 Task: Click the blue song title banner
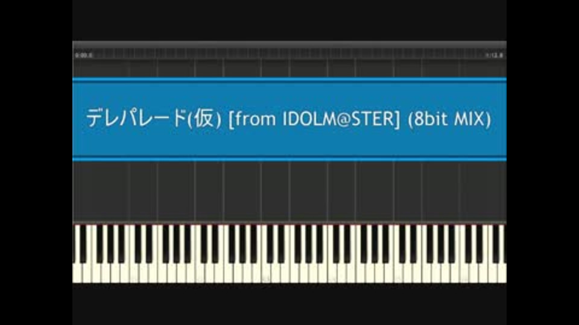point(289,119)
